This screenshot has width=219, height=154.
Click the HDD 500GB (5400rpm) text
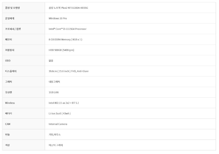[x=61, y=50]
